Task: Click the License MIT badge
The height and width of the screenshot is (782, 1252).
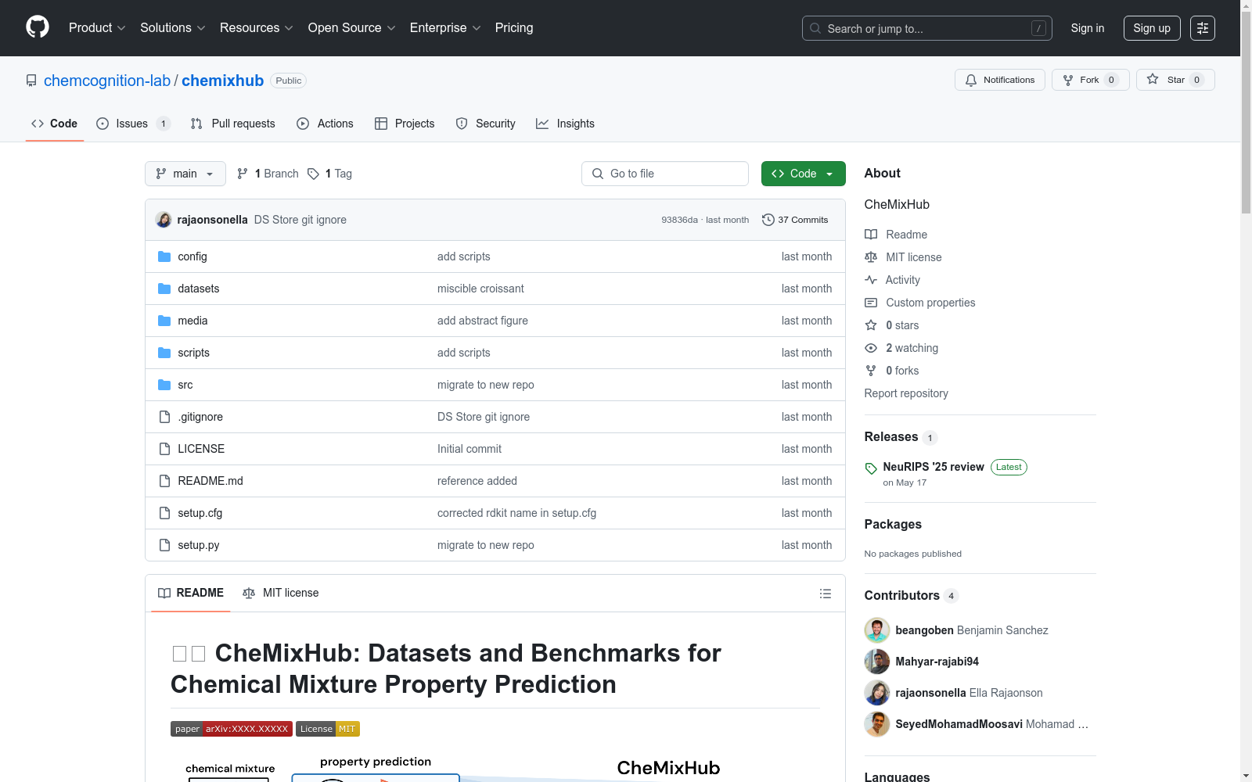Action: (328, 729)
